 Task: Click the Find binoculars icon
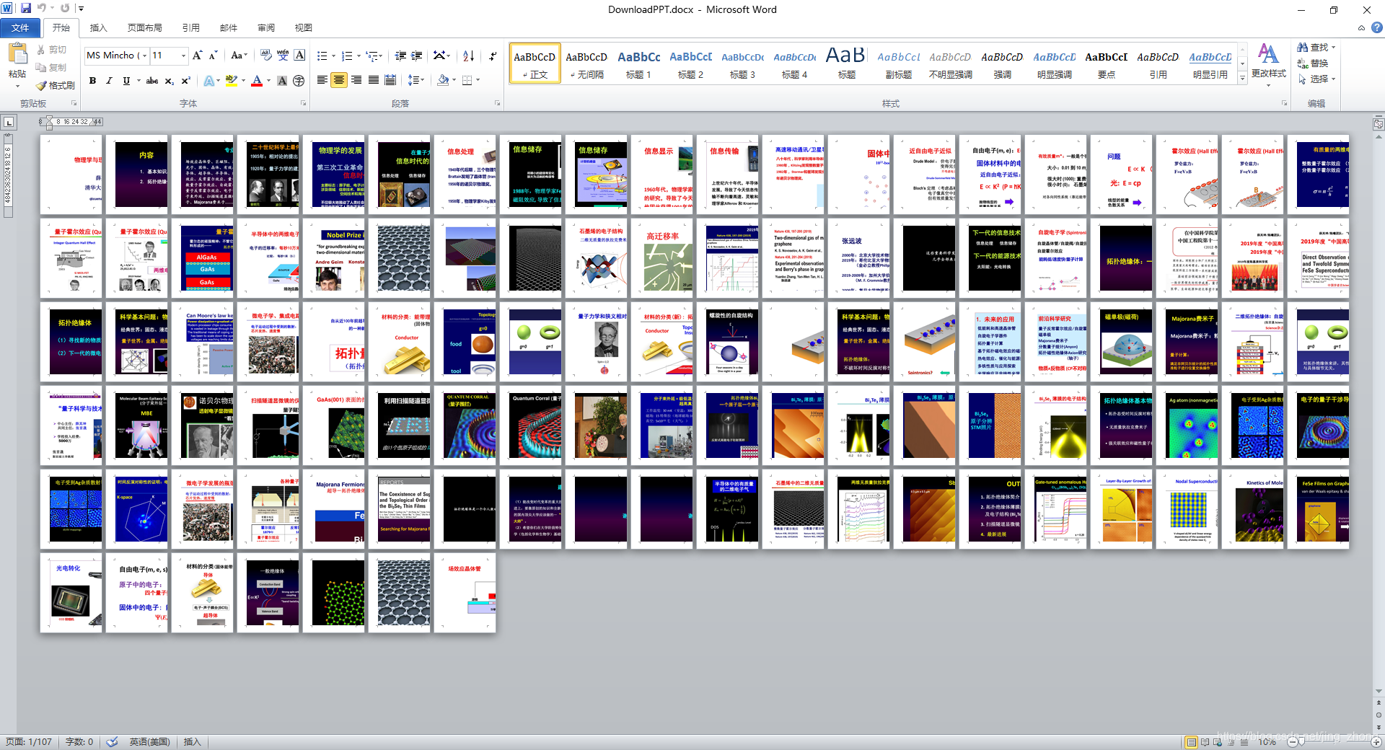coord(1302,48)
